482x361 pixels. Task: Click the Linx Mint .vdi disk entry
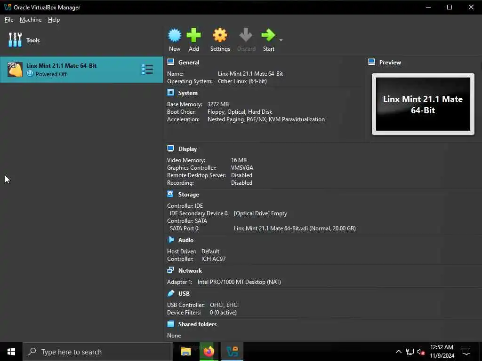point(295,228)
